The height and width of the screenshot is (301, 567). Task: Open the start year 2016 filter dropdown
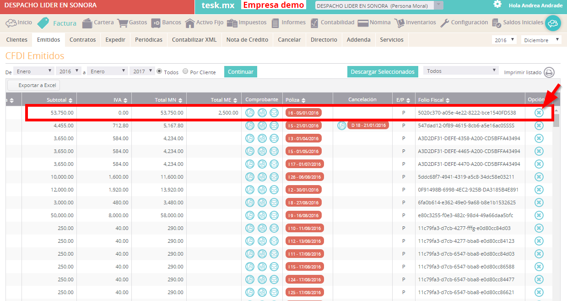click(68, 71)
